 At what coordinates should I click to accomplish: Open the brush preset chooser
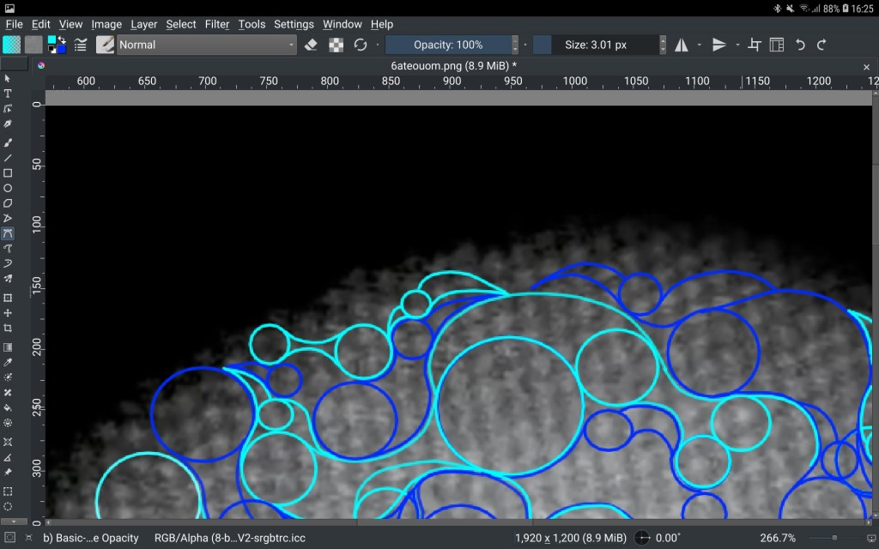point(106,45)
